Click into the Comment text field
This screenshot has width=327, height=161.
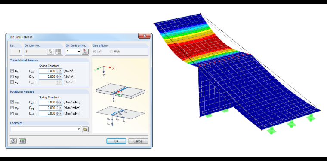pyautogui.click(x=43, y=129)
